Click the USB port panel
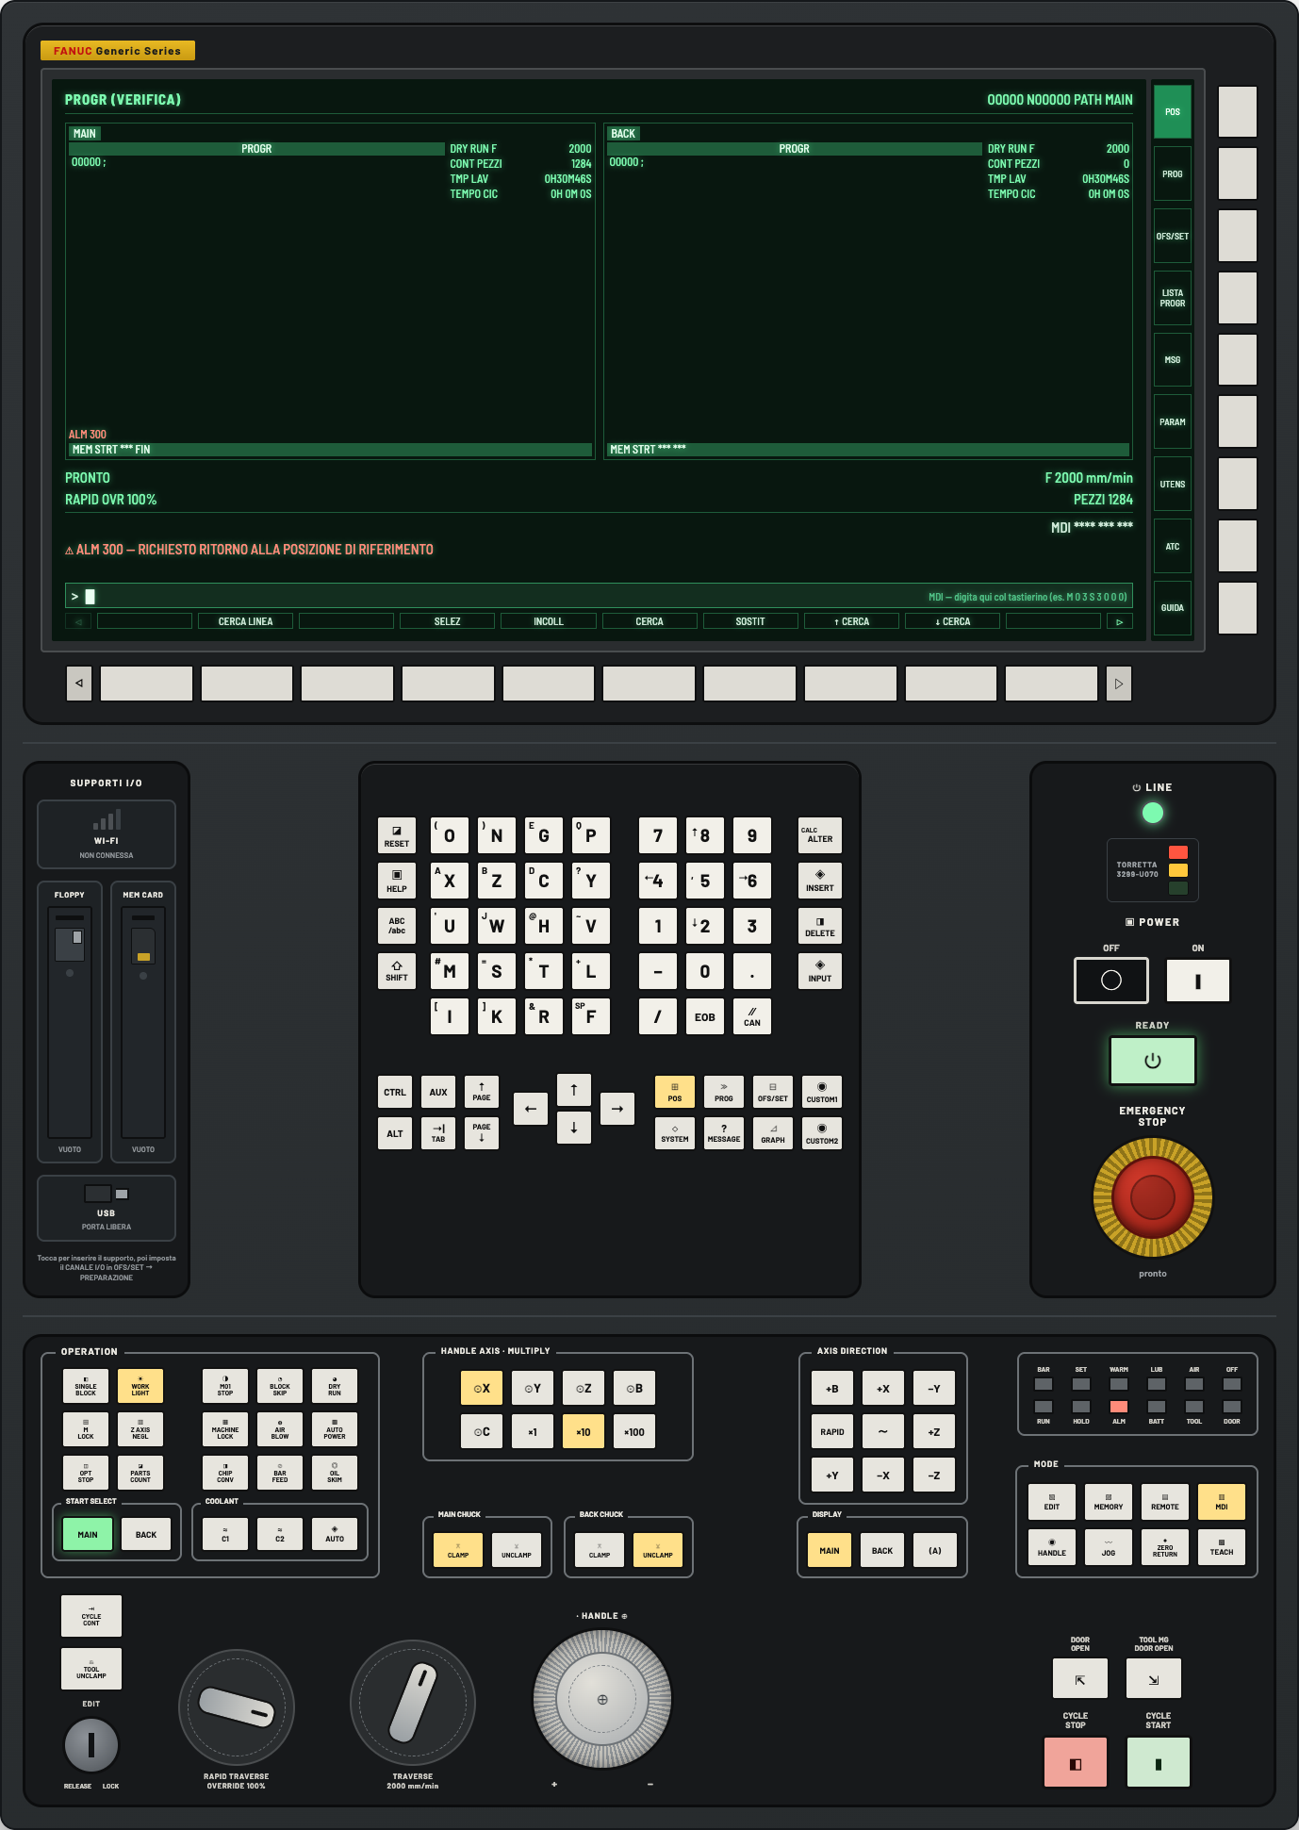Image resolution: width=1299 pixels, height=1830 pixels. [107, 1208]
